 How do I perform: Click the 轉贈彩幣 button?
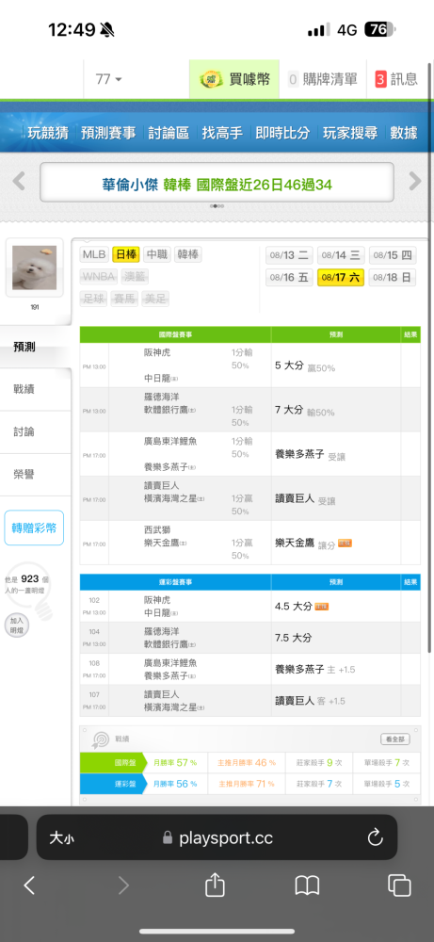(34, 528)
